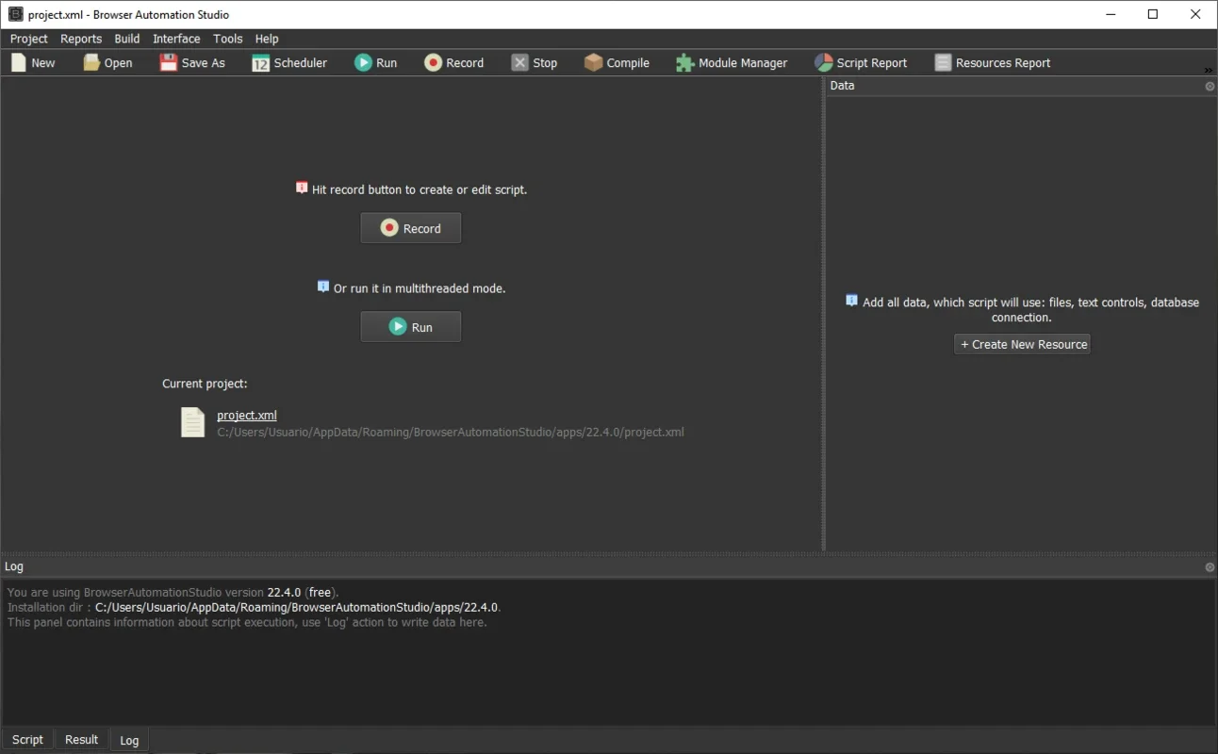Click the version 22.4.0 log line

click(x=173, y=593)
